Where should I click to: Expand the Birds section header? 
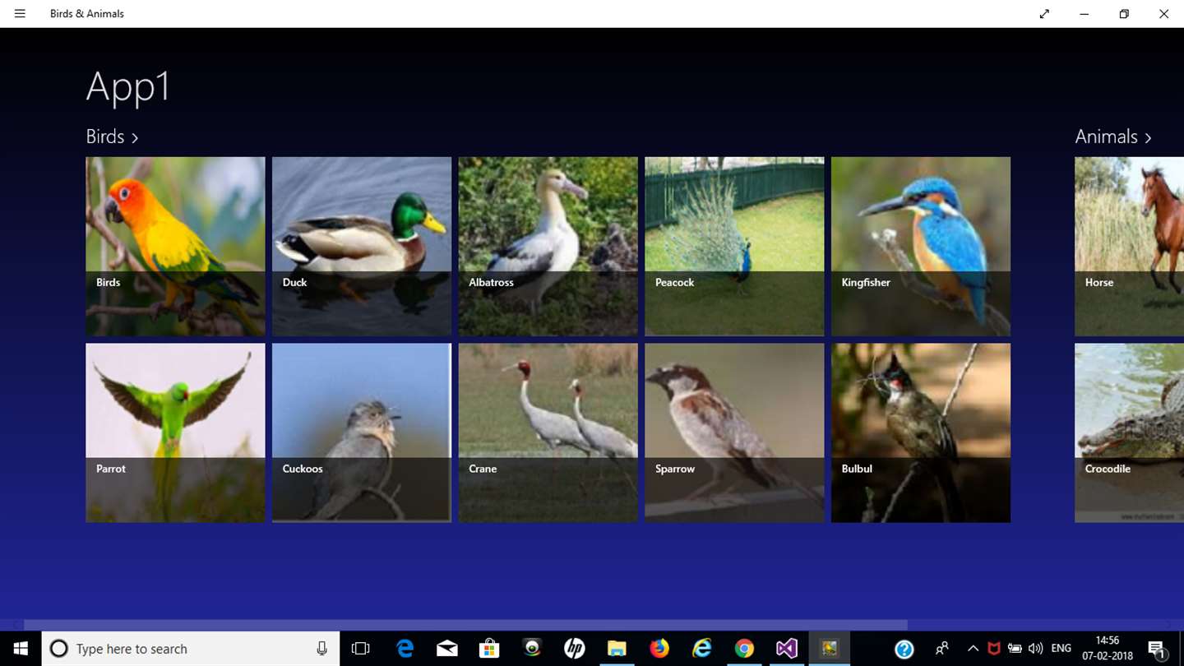(x=113, y=136)
